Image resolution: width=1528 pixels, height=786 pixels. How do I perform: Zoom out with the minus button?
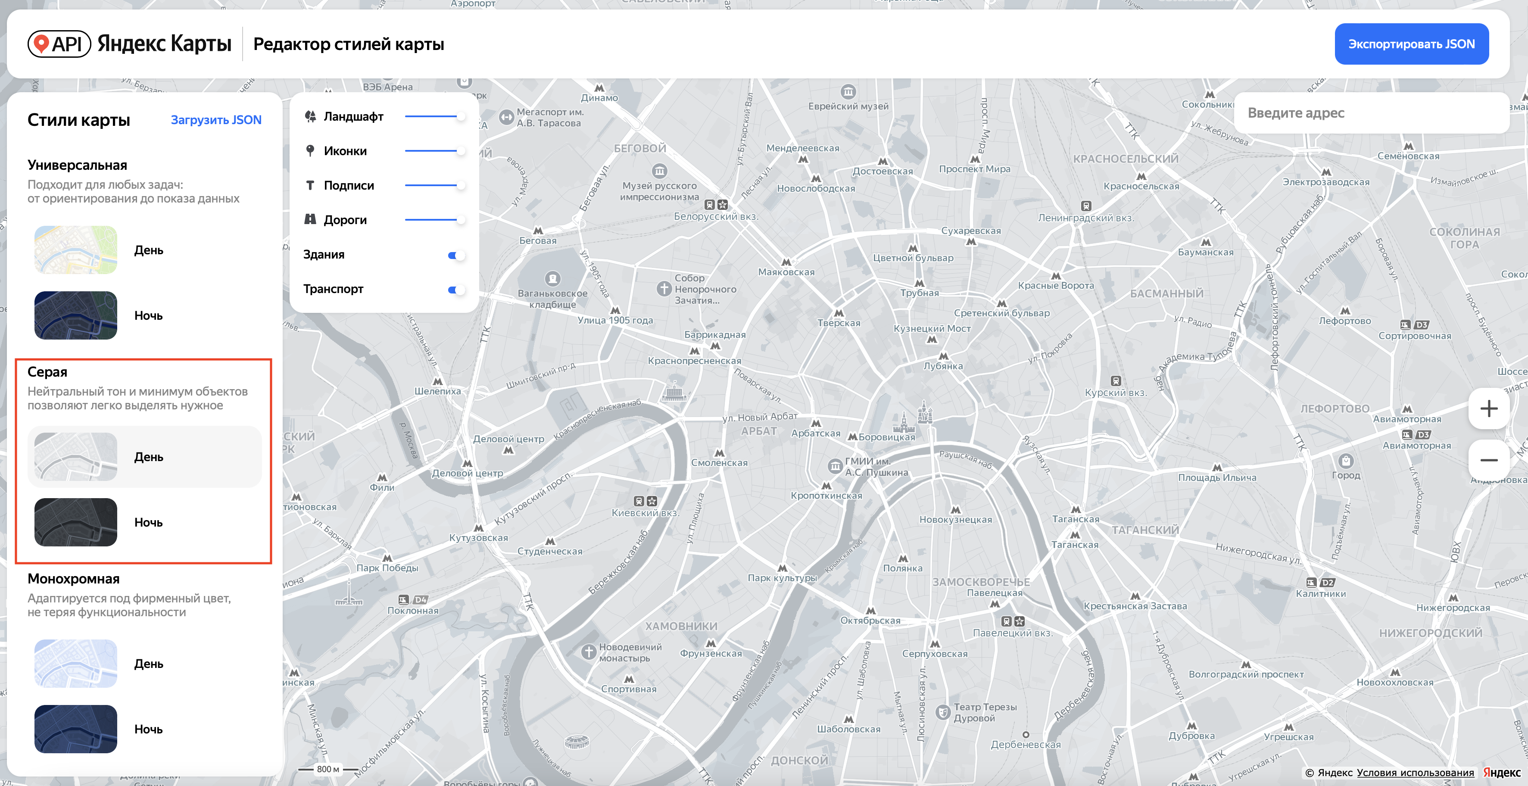pos(1488,460)
